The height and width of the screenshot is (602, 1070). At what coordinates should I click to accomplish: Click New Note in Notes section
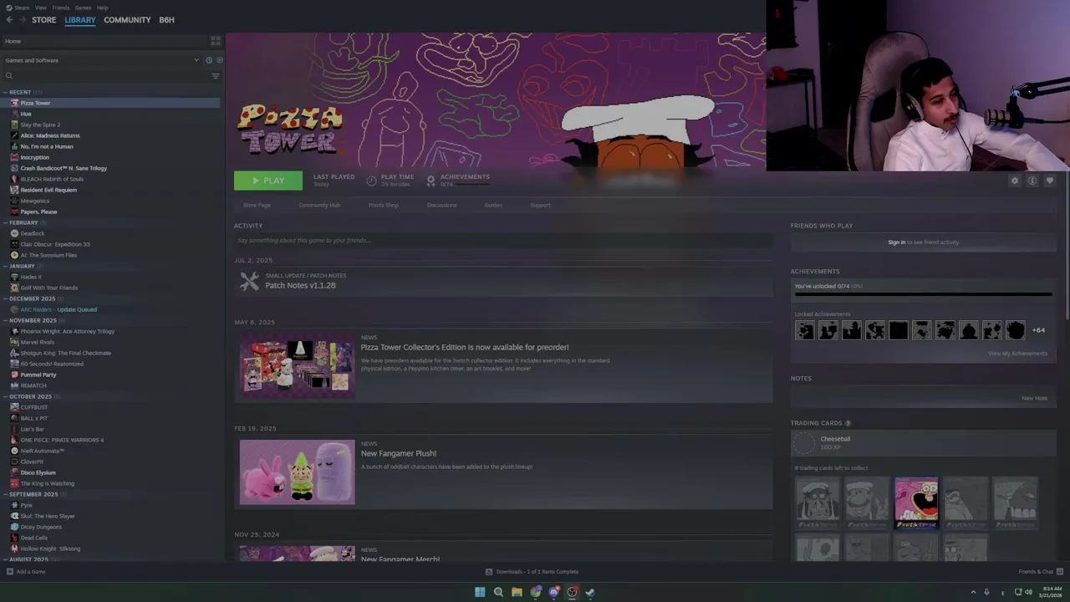[1034, 398]
